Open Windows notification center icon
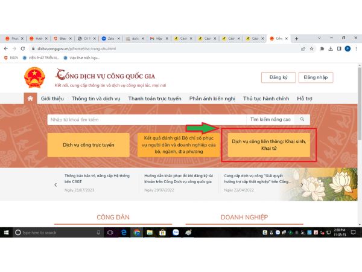The height and width of the screenshot is (272, 362). click(x=353, y=233)
